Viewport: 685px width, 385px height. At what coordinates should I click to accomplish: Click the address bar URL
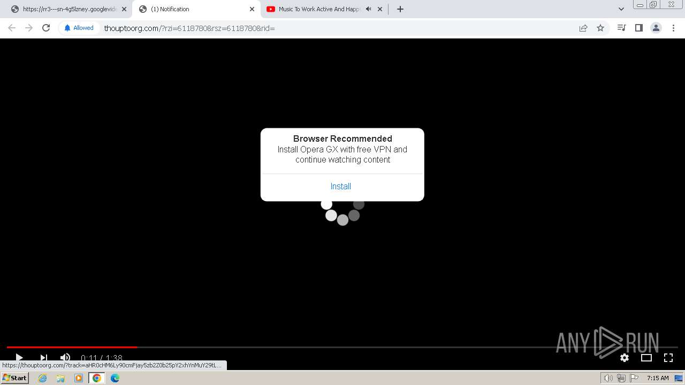pos(189,28)
